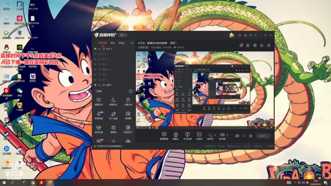Open the 弹幕助手 tool
The image size is (331, 186).
coord(98,102)
